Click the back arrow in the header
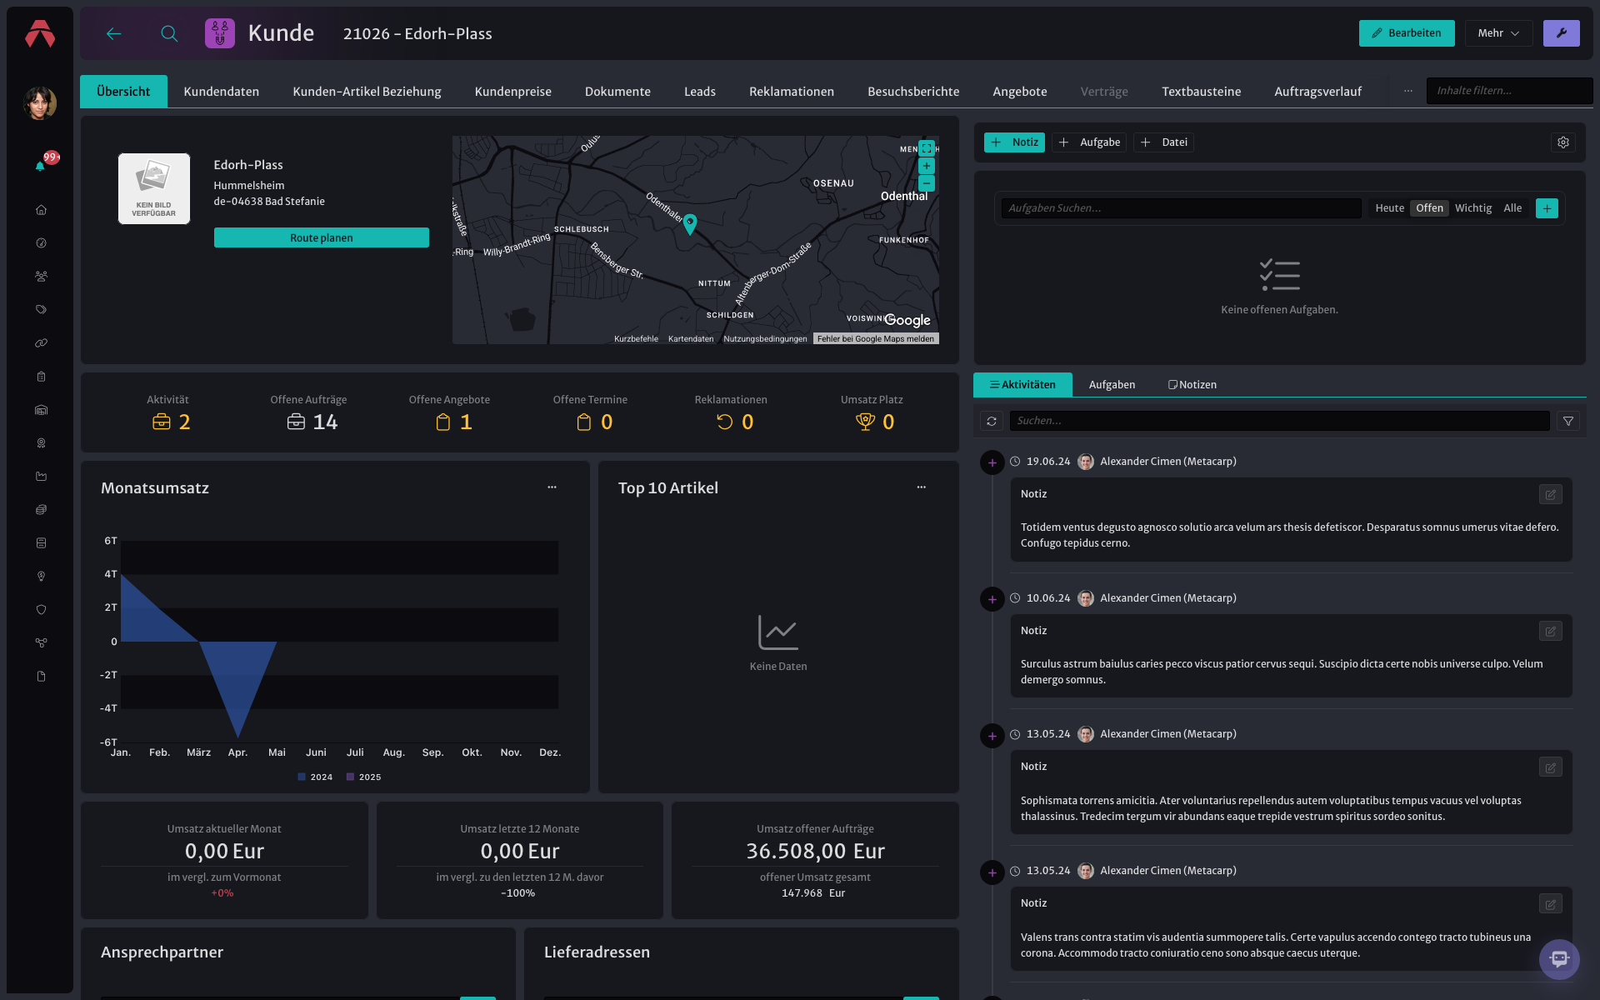This screenshot has width=1600, height=1000. click(x=114, y=33)
